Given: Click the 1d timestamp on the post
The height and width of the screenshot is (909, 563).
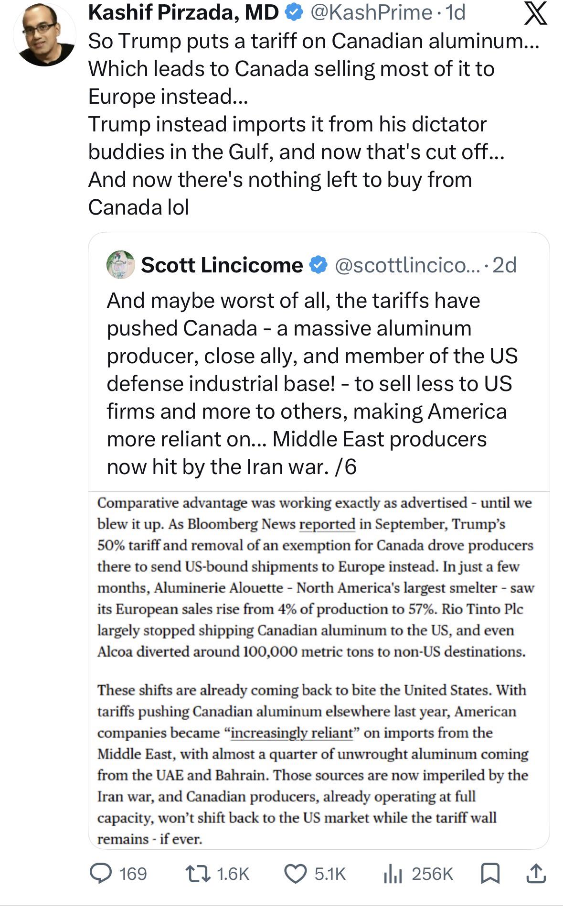Looking at the screenshot, I should pos(455,13).
